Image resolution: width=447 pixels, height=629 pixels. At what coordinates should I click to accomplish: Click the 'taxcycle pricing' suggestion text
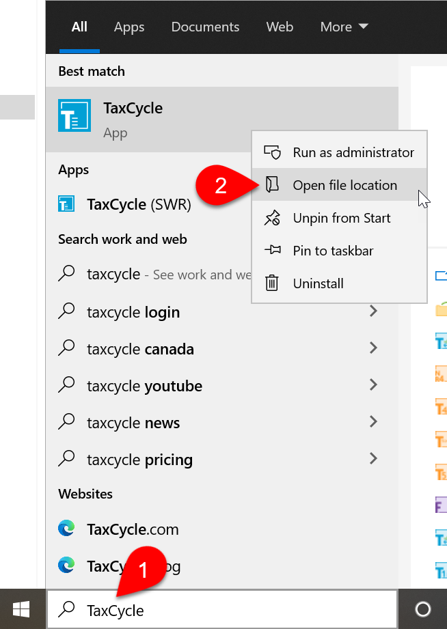(x=139, y=460)
